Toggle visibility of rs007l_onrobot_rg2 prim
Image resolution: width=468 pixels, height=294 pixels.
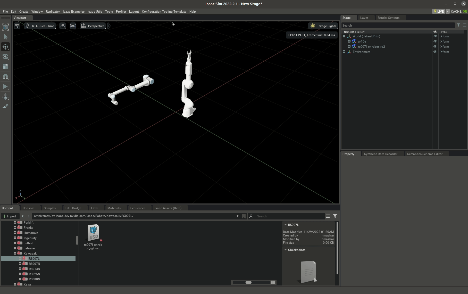[435, 47]
